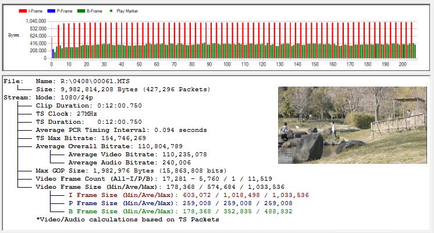Click the Average Overall Bitrate node
434x233 pixels.
coord(109,146)
